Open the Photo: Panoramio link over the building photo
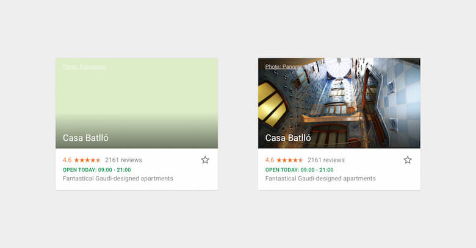The width and height of the screenshot is (476, 248). pos(286,66)
